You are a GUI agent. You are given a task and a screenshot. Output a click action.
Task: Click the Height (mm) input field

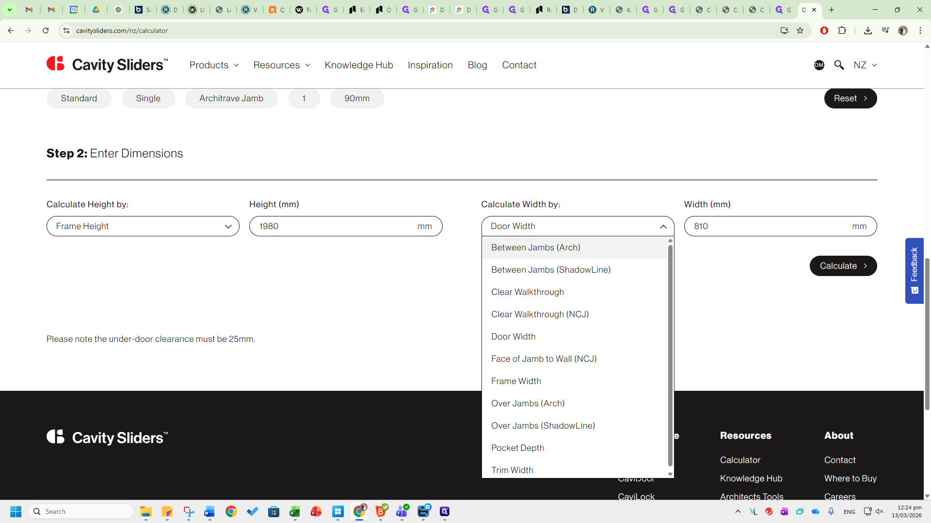tap(335, 226)
